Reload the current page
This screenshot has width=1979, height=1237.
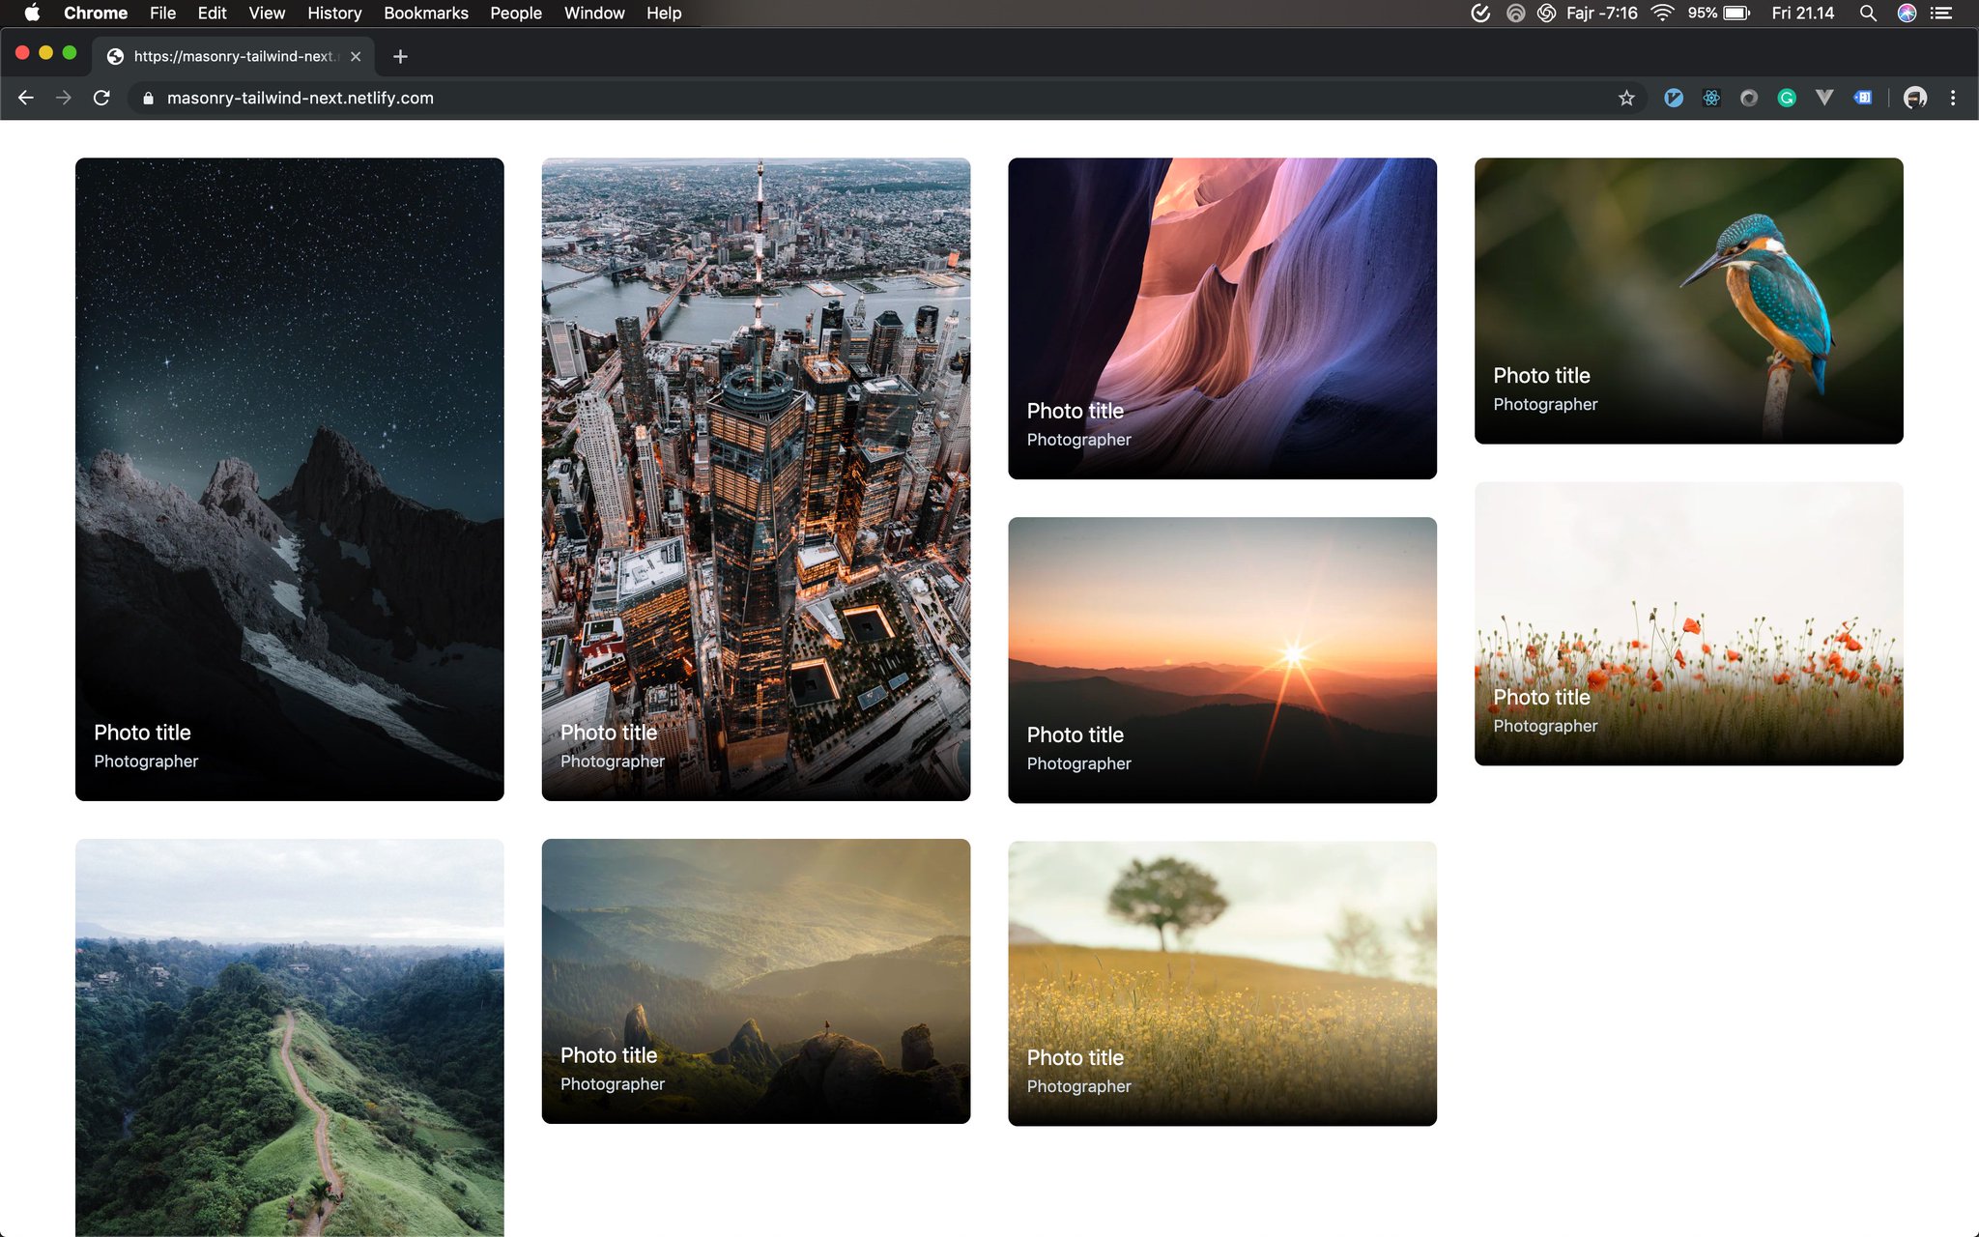(101, 98)
